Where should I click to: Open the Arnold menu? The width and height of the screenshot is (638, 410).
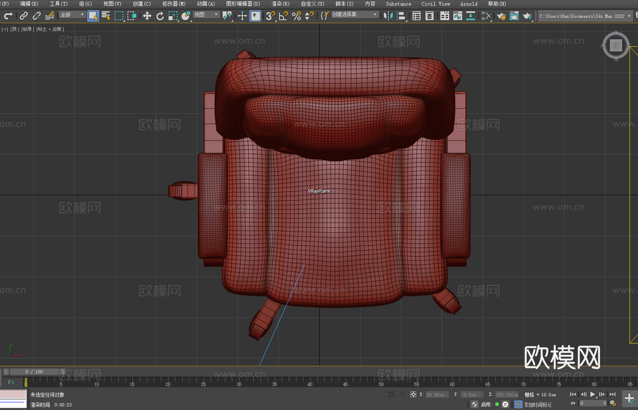tap(469, 4)
